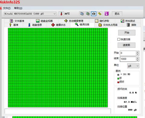Increase the 结束 value with up arrow
The height and width of the screenshot is (118, 145).
[137, 58]
